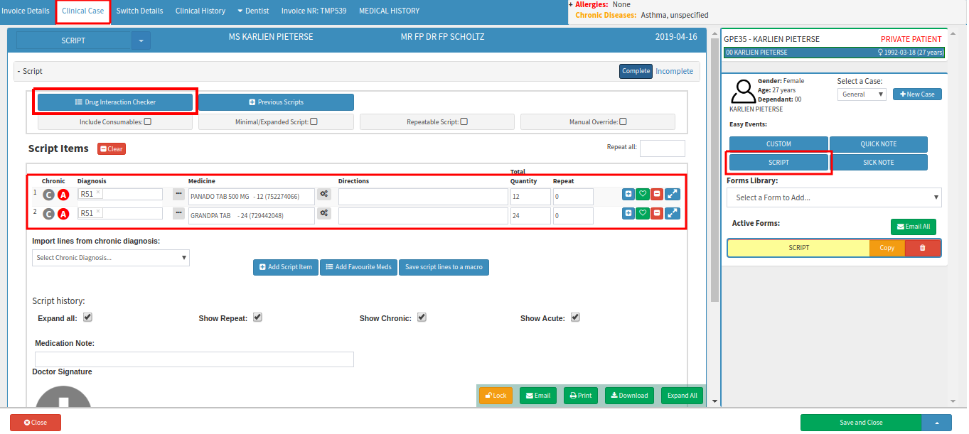Click the green heart favourite icon on row 1
The height and width of the screenshot is (434, 969).
pos(643,194)
